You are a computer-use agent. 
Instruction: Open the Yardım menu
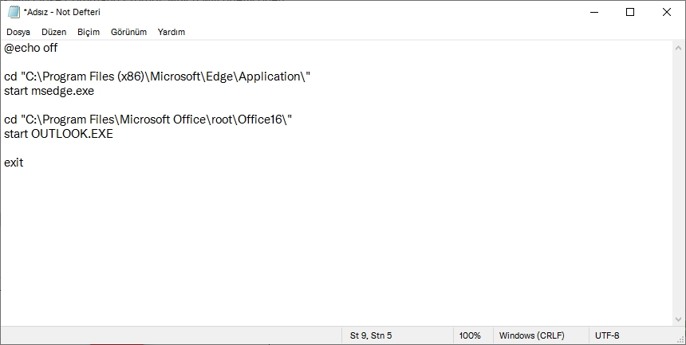(x=171, y=32)
